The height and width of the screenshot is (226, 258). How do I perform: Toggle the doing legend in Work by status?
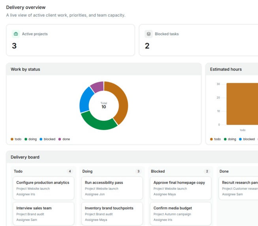pyautogui.click(x=30, y=139)
